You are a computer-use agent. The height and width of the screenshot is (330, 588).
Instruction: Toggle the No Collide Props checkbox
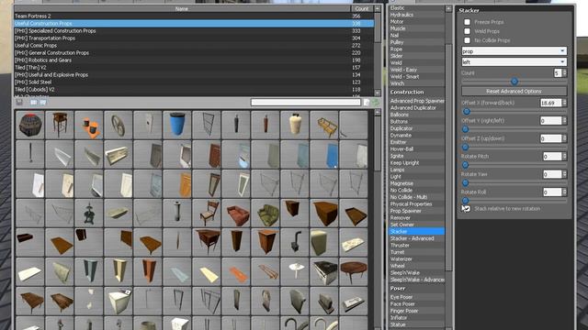467,40
